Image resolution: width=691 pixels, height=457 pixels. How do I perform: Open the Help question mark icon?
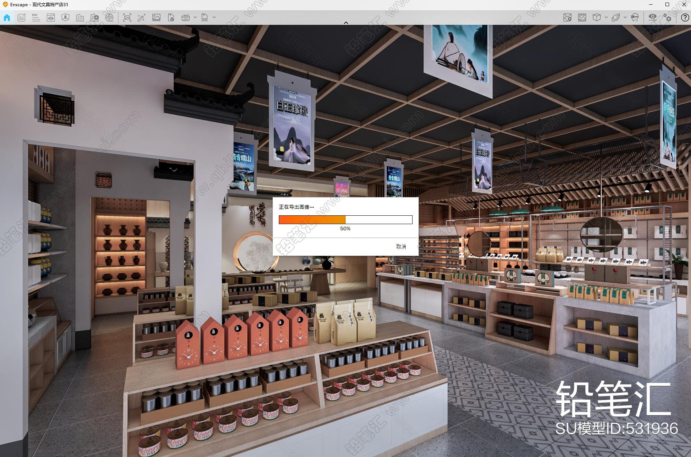pos(685,18)
